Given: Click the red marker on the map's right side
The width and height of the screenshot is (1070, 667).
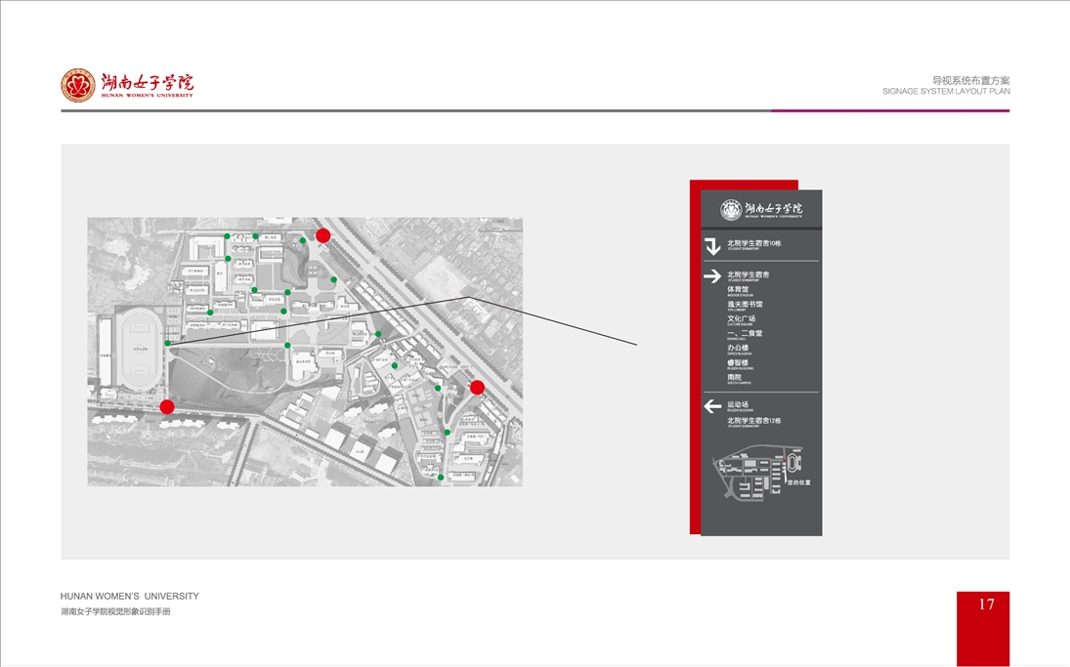Looking at the screenshot, I should pos(477,388).
